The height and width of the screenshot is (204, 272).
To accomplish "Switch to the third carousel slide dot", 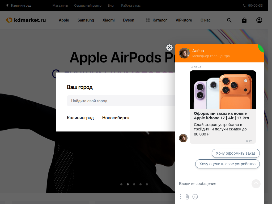I will (134, 184).
